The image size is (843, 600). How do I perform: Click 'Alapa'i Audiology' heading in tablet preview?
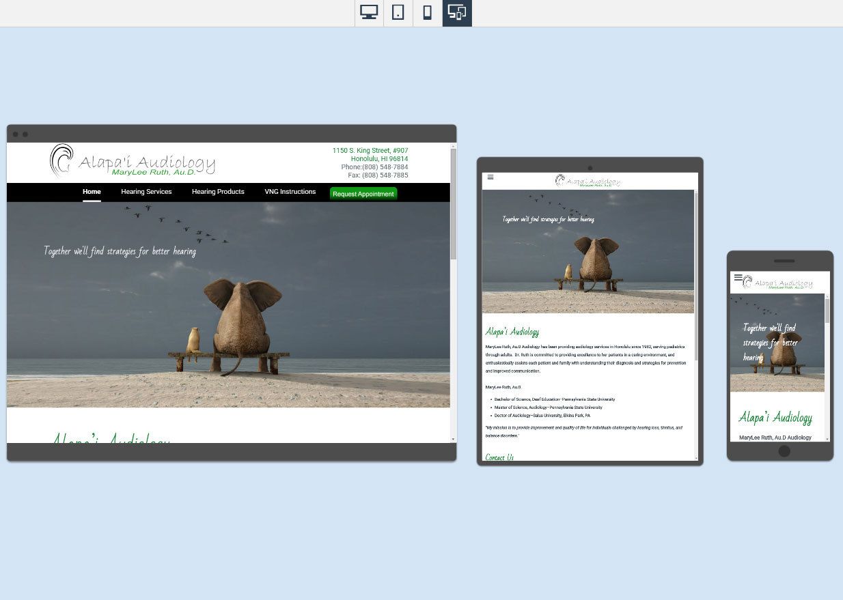point(512,332)
